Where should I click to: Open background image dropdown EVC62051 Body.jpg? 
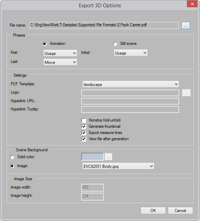118,166
